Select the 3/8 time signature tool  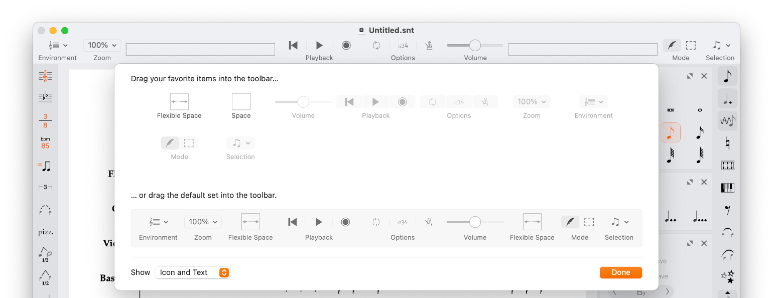(46, 121)
